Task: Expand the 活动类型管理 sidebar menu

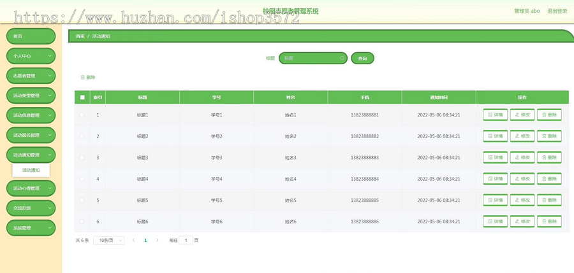Action: (x=31, y=95)
